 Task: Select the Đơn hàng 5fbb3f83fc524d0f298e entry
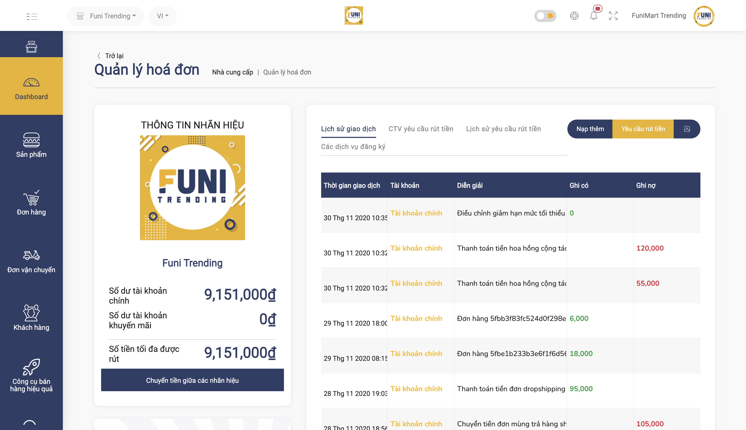point(512,318)
